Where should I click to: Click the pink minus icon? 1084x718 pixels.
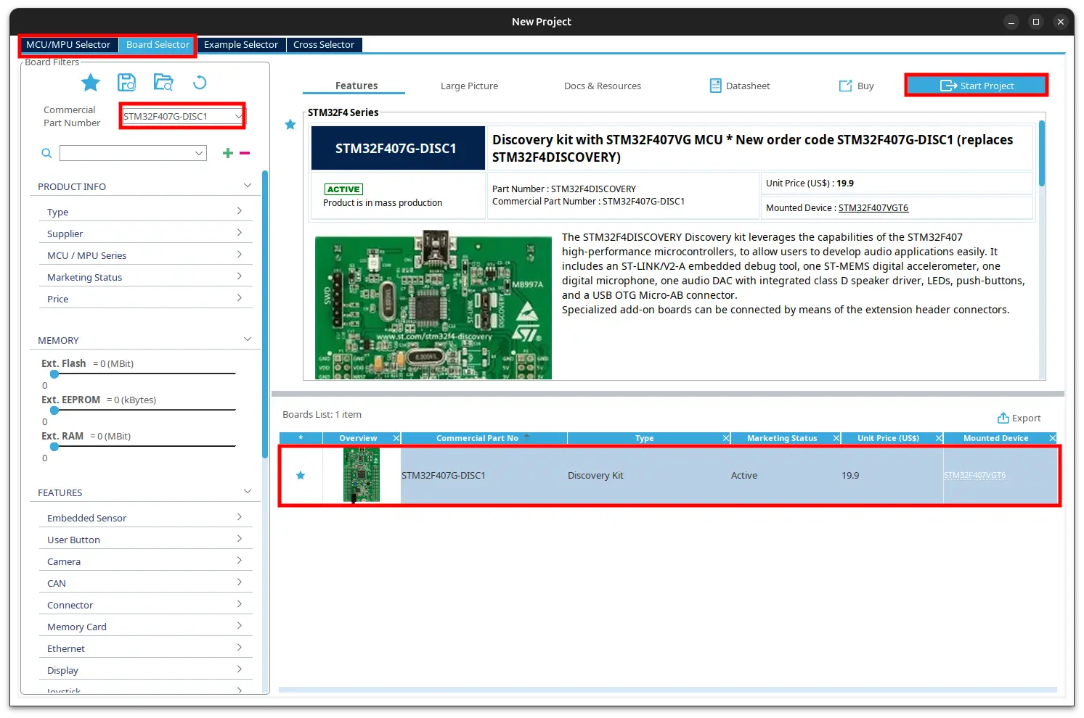click(245, 153)
